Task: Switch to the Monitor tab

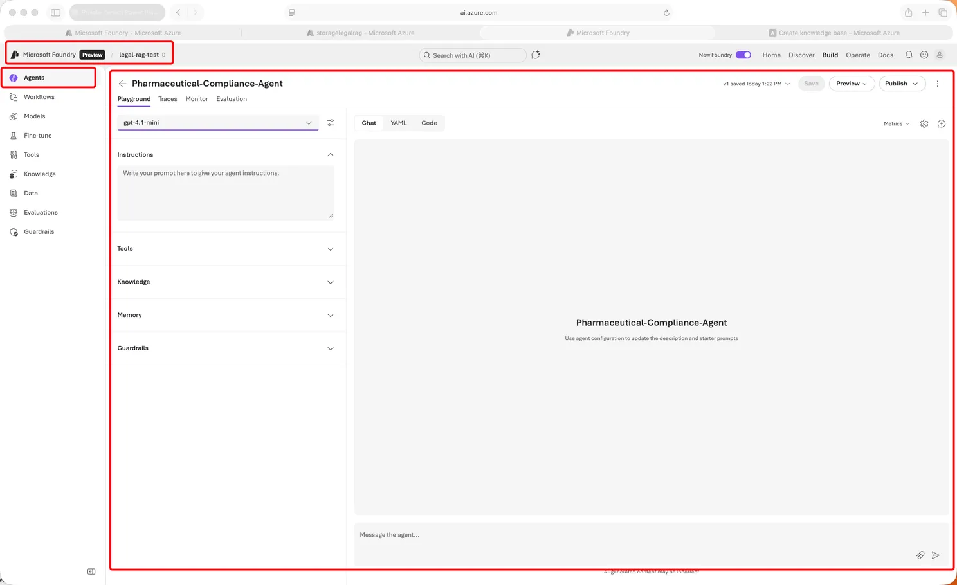Action: click(x=197, y=99)
